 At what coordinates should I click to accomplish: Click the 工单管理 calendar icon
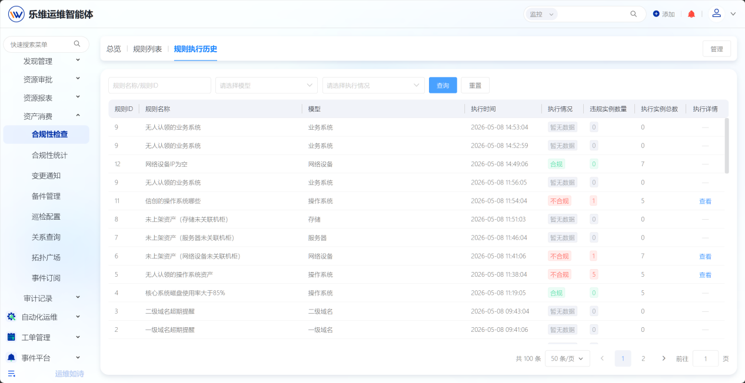pyautogui.click(x=11, y=337)
